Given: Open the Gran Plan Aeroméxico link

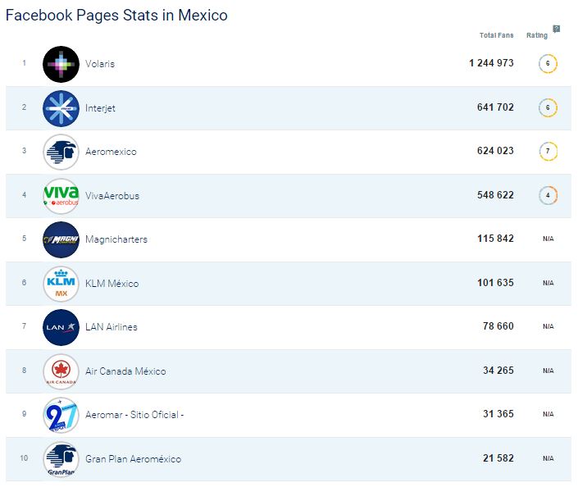Looking at the screenshot, I should point(133,459).
